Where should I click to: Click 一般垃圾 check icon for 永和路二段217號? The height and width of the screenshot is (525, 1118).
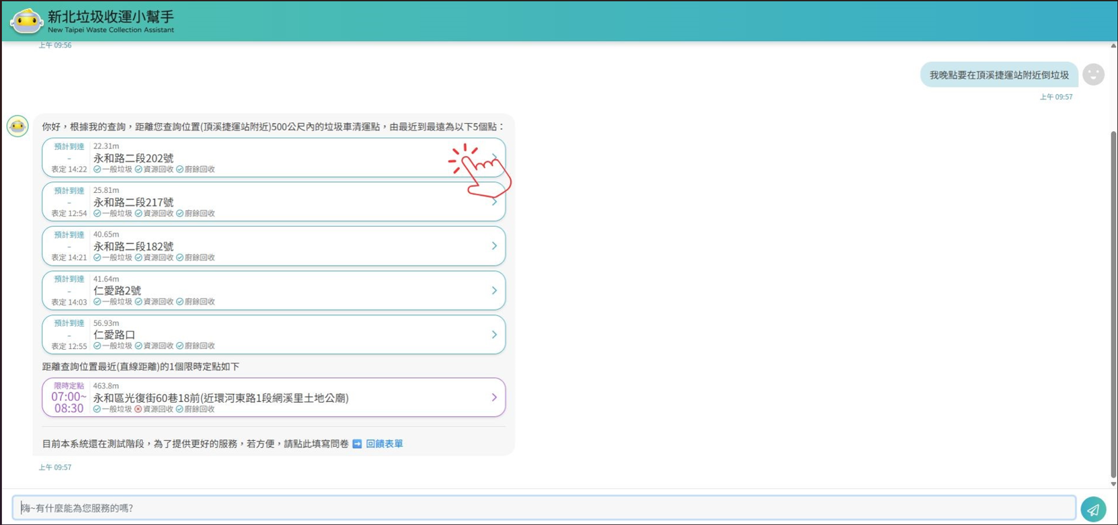coord(97,214)
